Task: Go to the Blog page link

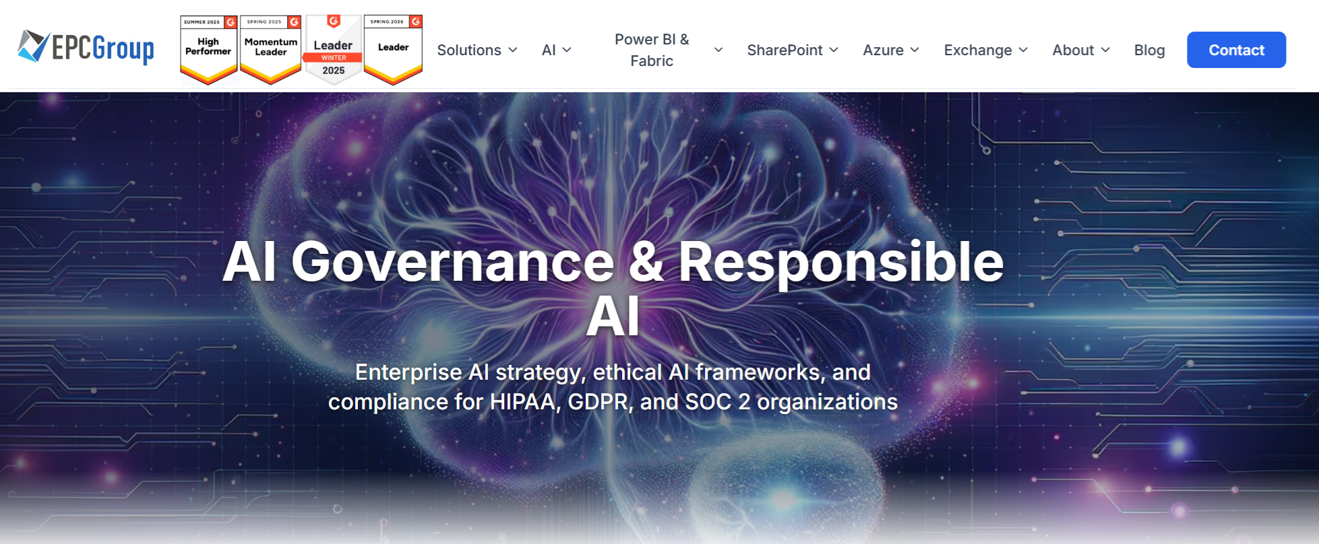Action: pos(1149,50)
